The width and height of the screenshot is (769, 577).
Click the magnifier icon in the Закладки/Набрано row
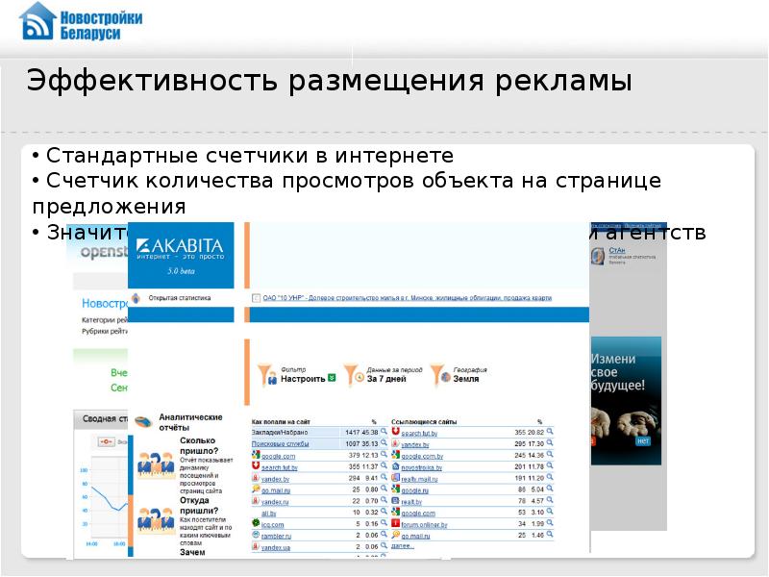click(x=384, y=434)
